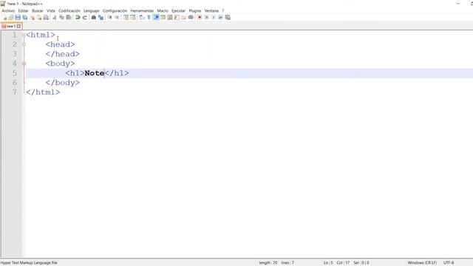
Task: Toggle synchronized horizontal scrolling icon
Action: tap(133, 18)
